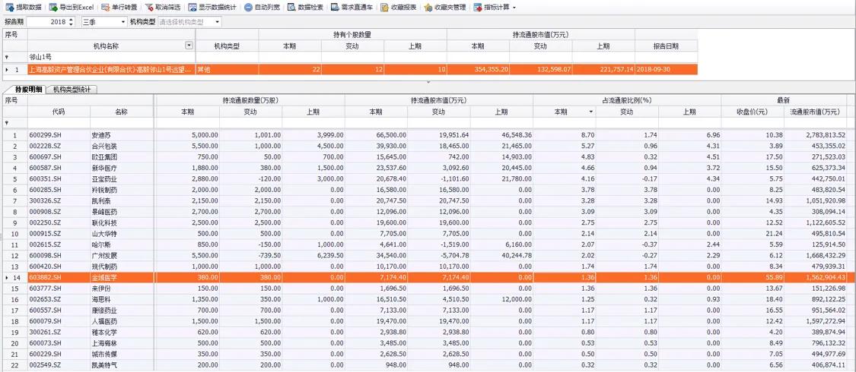Image resolution: width=856 pixels, height=372 pixels.
Task: Click the funnel icon in the lower holdings filter row
Action: [x=7, y=122]
